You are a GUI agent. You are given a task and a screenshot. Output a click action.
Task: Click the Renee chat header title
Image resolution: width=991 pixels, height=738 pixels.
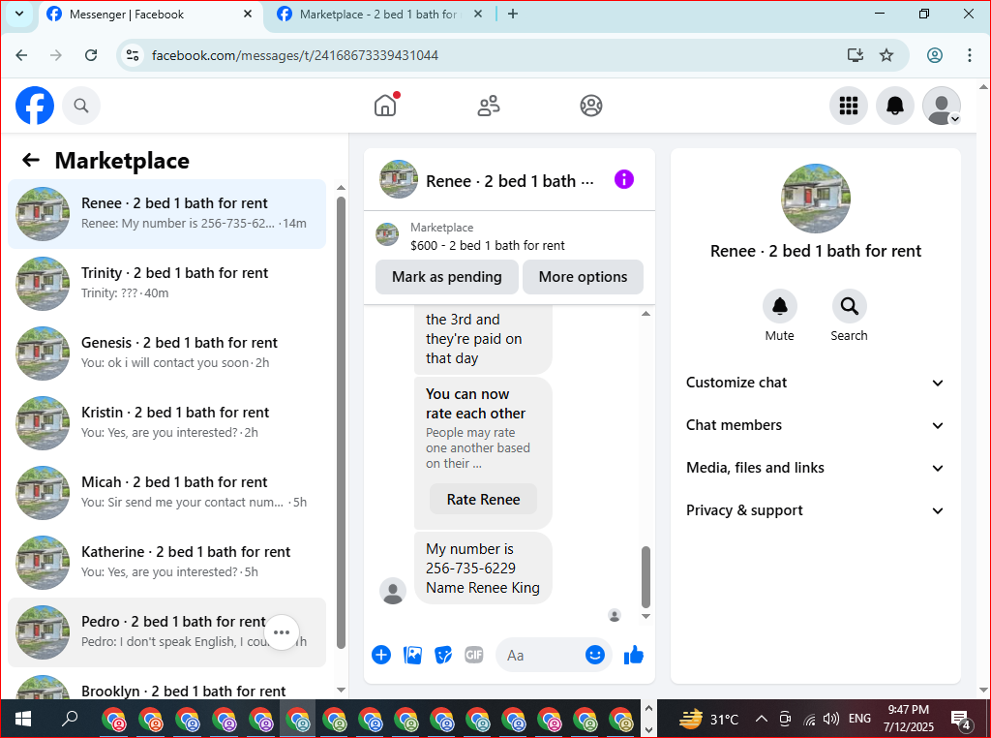(x=509, y=181)
